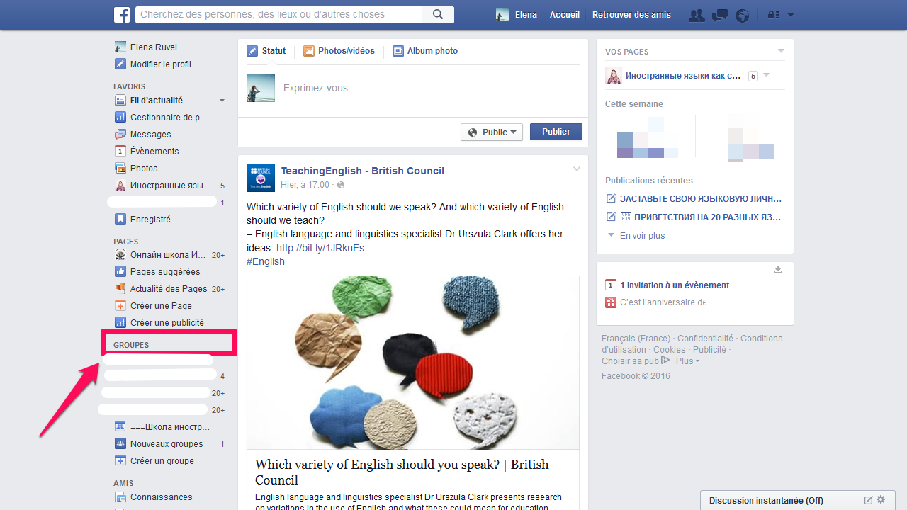Image resolution: width=907 pixels, height=510 pixels.
Task: Open the notifications globe icon
Action: point(742,15)
